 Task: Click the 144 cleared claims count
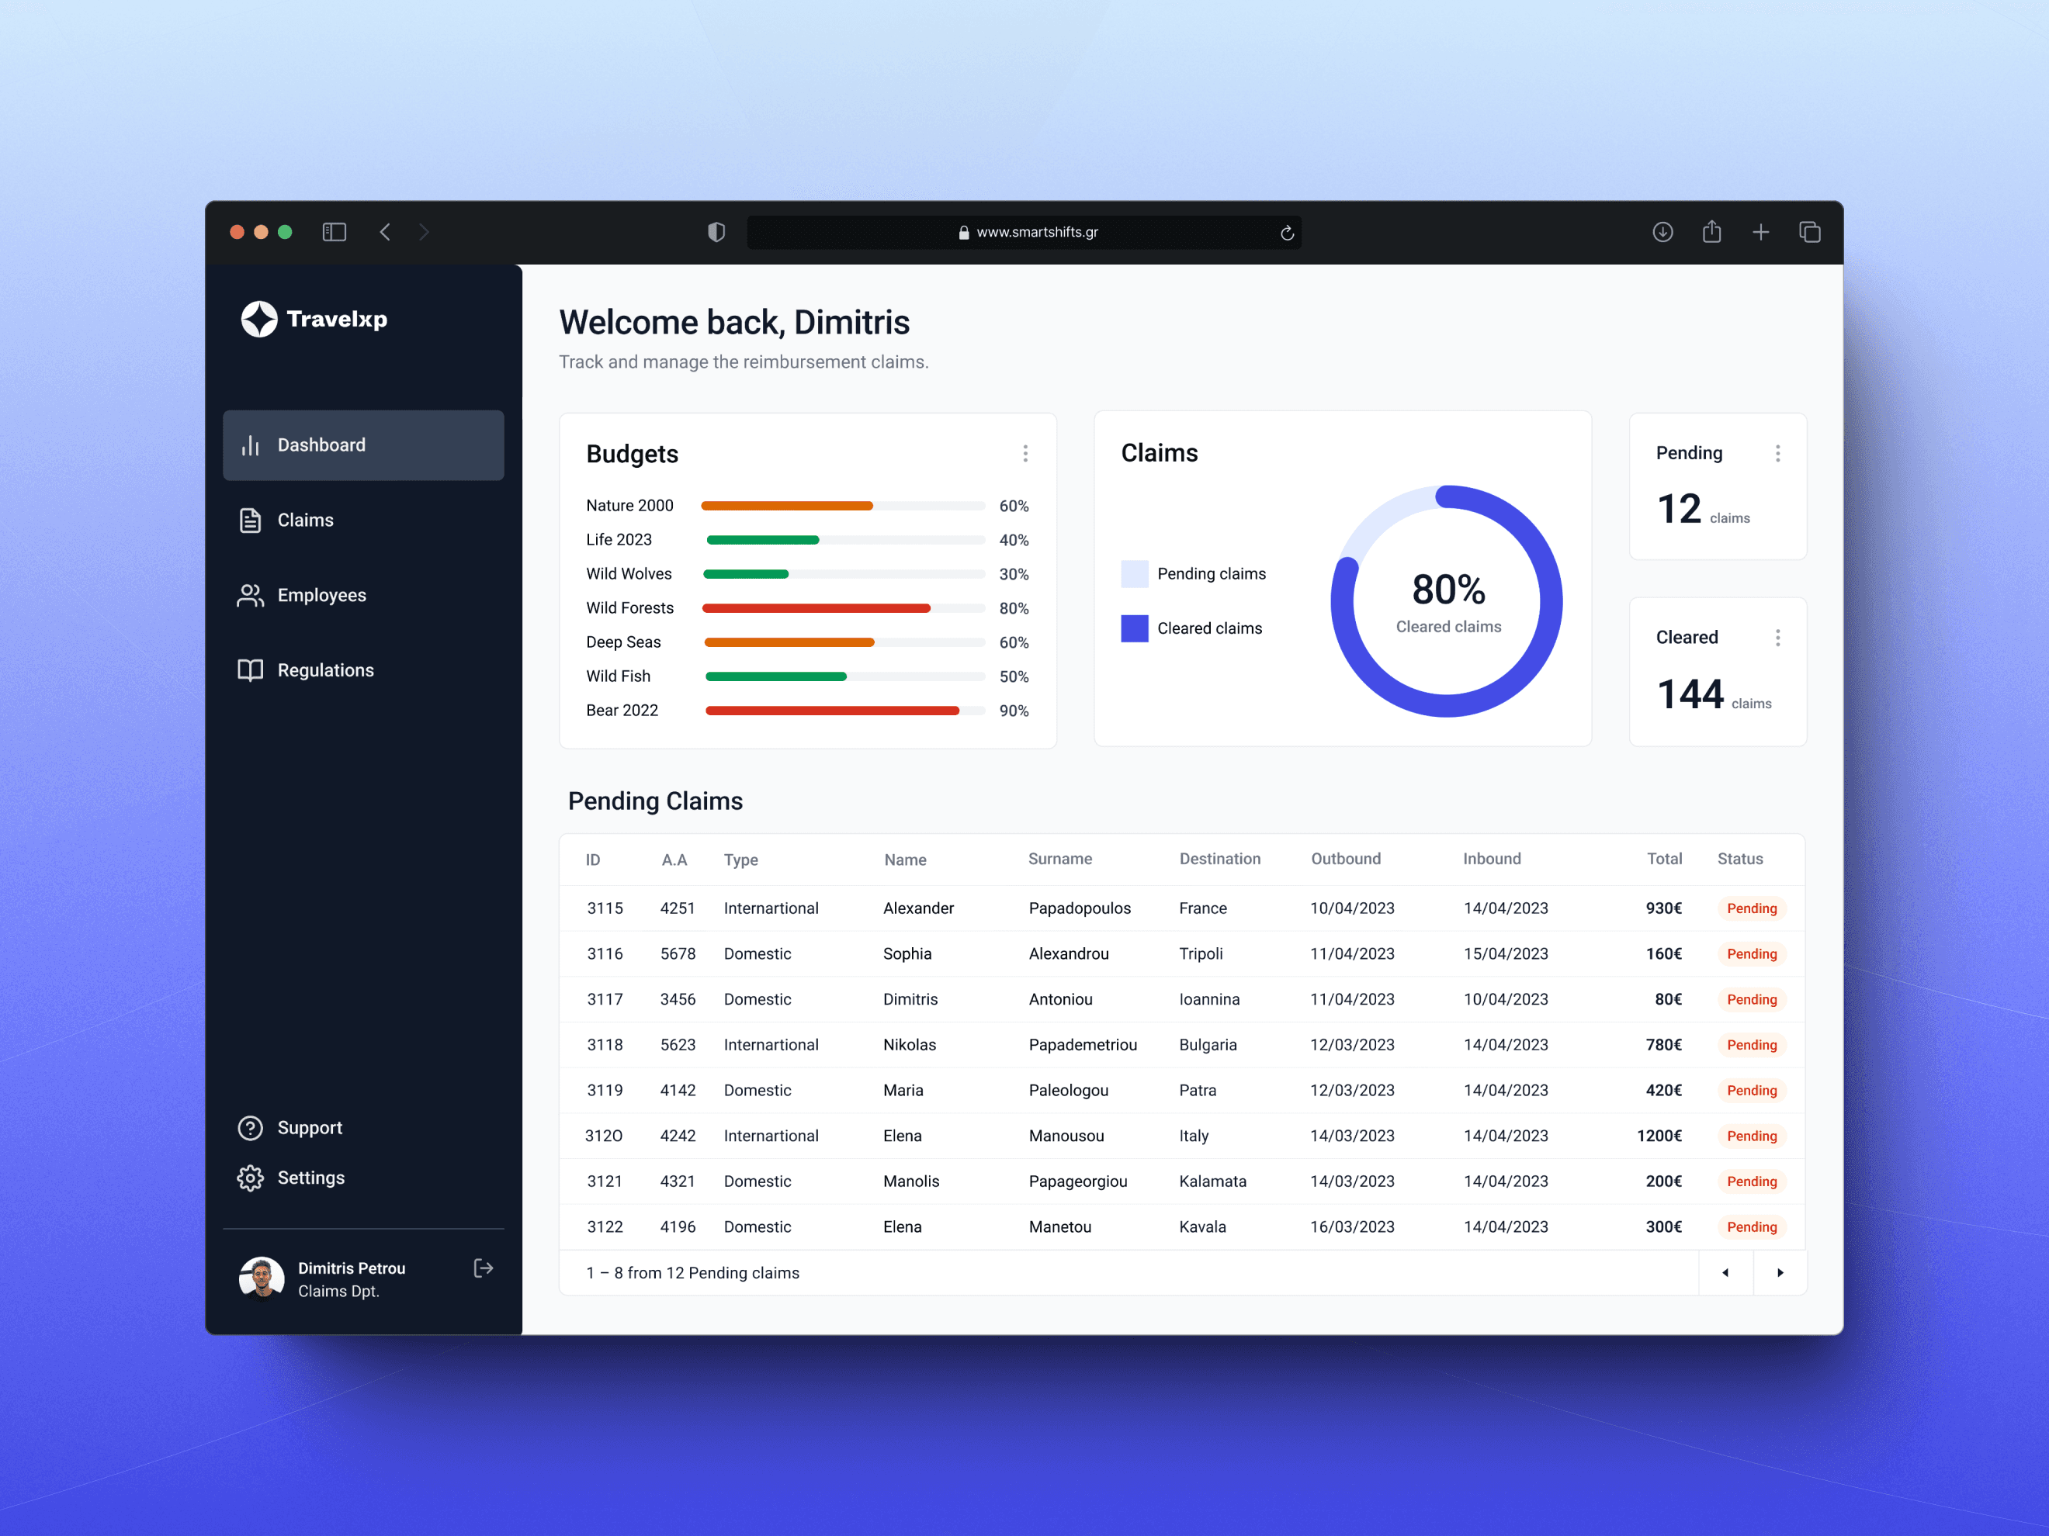[x=1690, y=694]
